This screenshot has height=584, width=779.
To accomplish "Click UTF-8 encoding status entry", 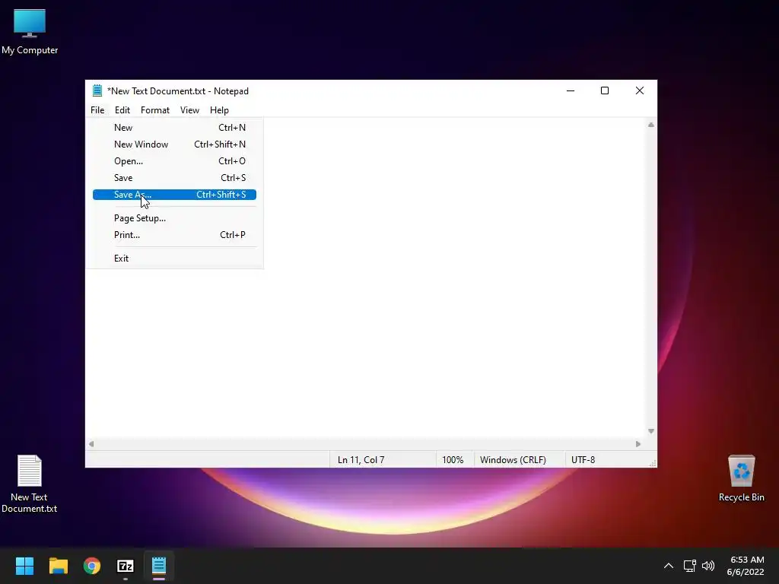I will (x=583, y=460).
